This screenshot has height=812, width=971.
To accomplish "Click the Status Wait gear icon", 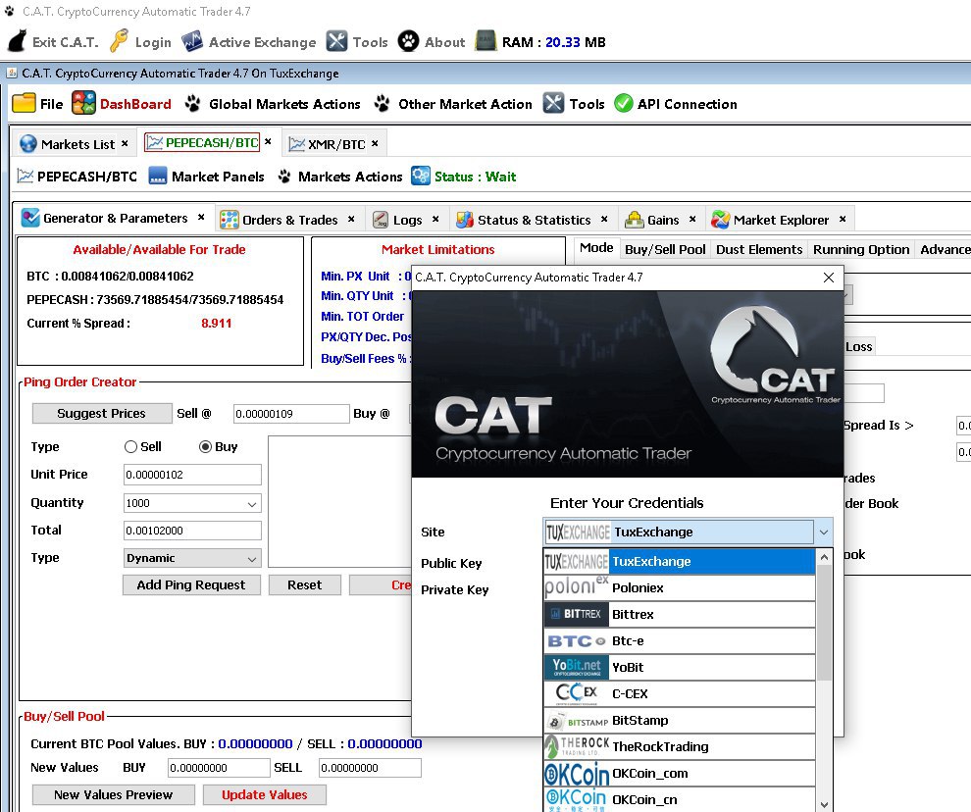I will click(x=421, y=176).
